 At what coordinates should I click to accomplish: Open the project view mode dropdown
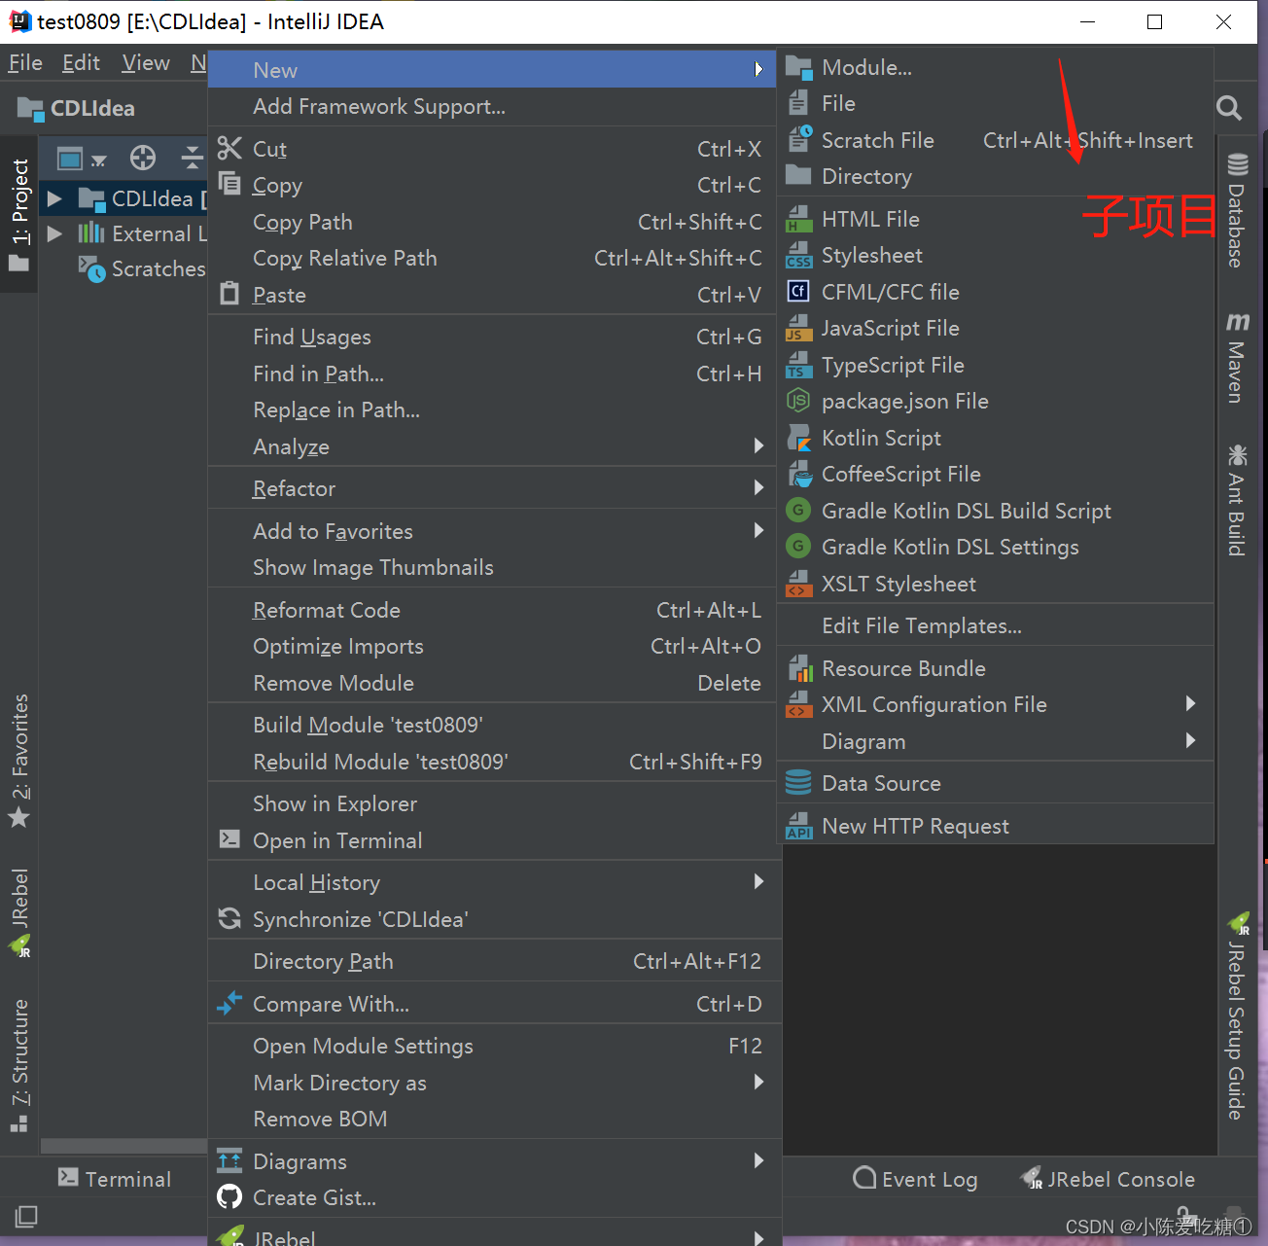click(x=82, y=159)
